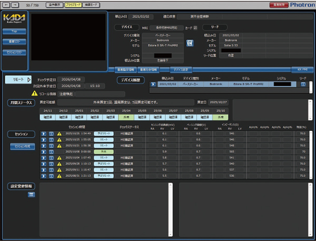Viewport: 316px width, 241px height.
Task: Click the 次回外来予定日 date field
Action: [x=70, y=86]
